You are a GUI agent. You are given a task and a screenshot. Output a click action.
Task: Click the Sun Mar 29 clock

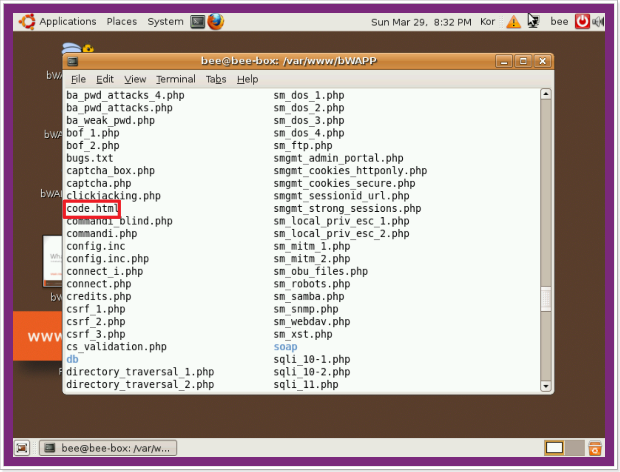coord(421,22)
